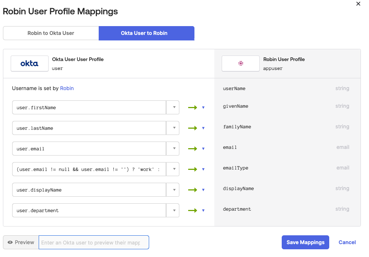This screenshot has height=257, width=369.
Task: Close the mappings dialog with X
Action: 358,4
